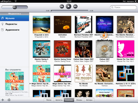138x103 pixels.
Task: Open the Genius atom icon
Action: [x=9, y=100]
